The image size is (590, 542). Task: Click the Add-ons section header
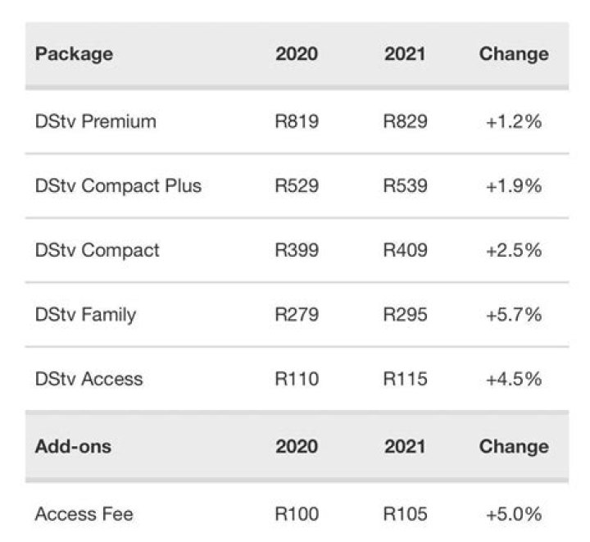point(73,447)
